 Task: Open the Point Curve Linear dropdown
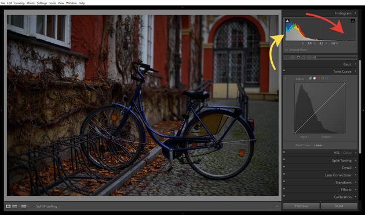tap(319, 145)
